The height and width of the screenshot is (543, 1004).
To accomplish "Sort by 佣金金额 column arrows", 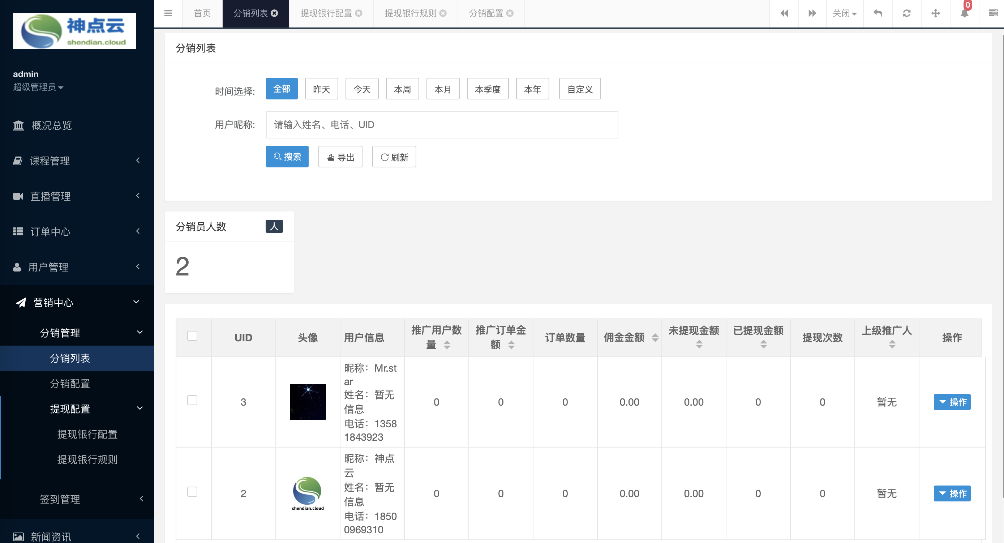I will tap(655, 338).
